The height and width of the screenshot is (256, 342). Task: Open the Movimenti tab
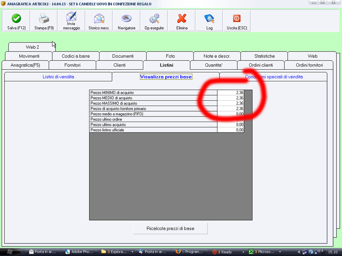(29, 56)
